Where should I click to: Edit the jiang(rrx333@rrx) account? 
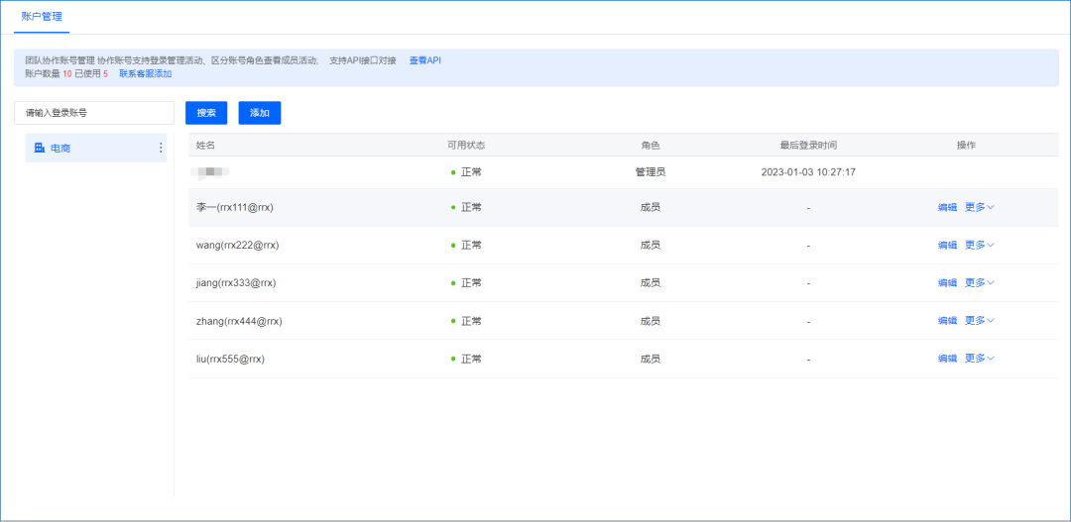[x=947, y=282]
